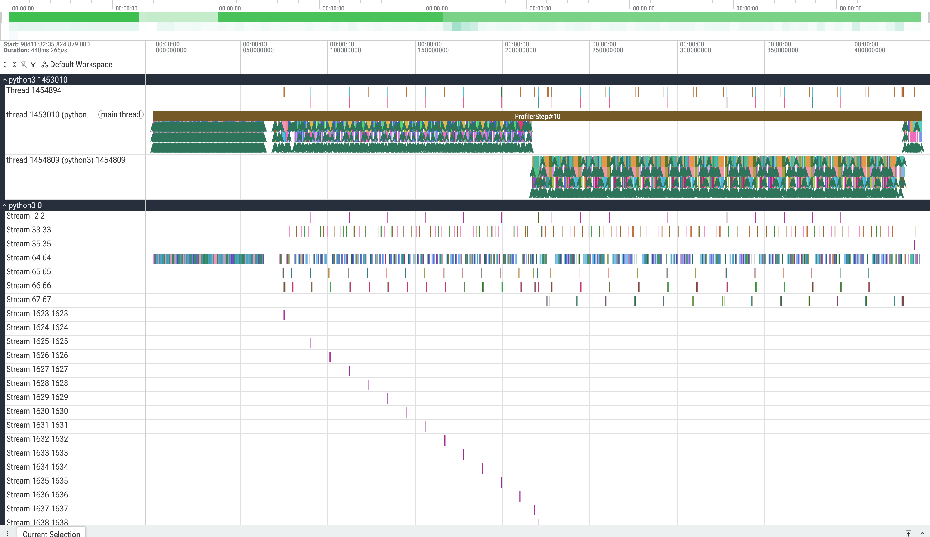Click the Stream 66 66 track label

[29, 286]
